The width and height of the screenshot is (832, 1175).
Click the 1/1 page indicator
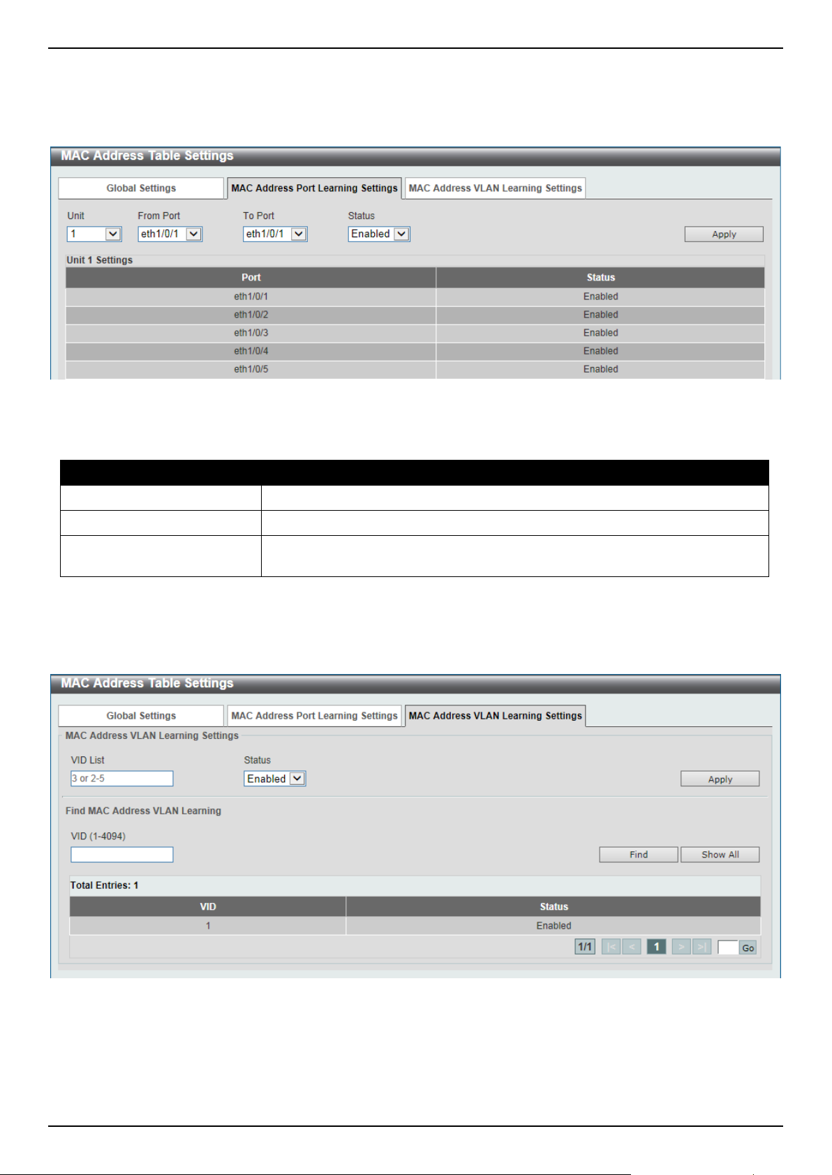[x=585, y=947]
